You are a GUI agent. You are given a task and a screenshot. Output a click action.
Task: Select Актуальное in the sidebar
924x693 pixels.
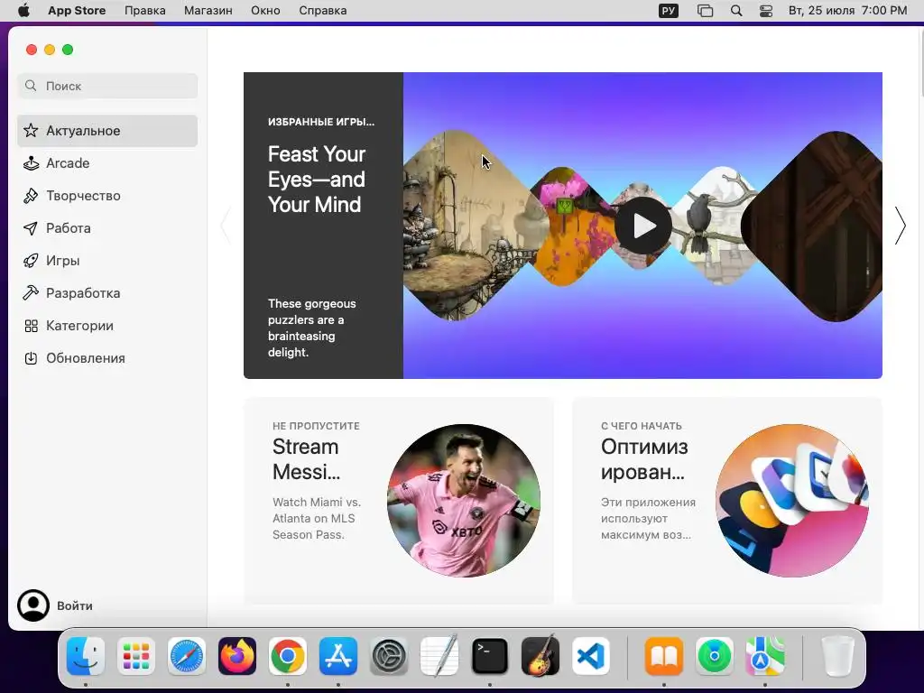(x=107, y=131)
